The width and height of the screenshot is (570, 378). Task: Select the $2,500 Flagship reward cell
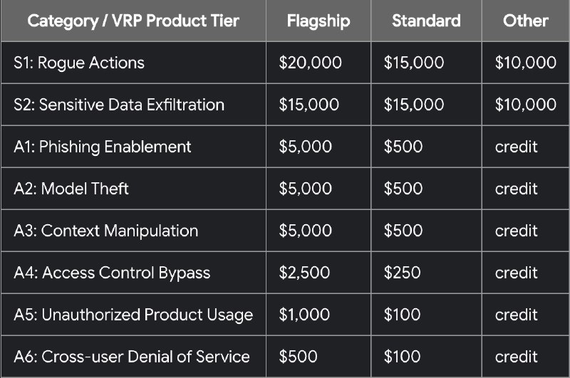tap(304, 273)
